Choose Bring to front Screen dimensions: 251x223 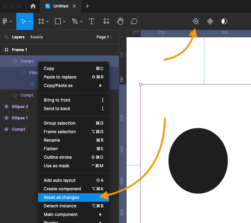(x=74, y=100)
